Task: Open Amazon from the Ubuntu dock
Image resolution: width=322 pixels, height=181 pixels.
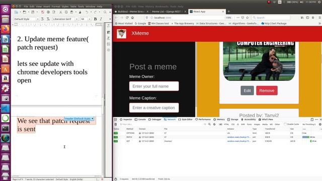Action: (x=6, y=78)
